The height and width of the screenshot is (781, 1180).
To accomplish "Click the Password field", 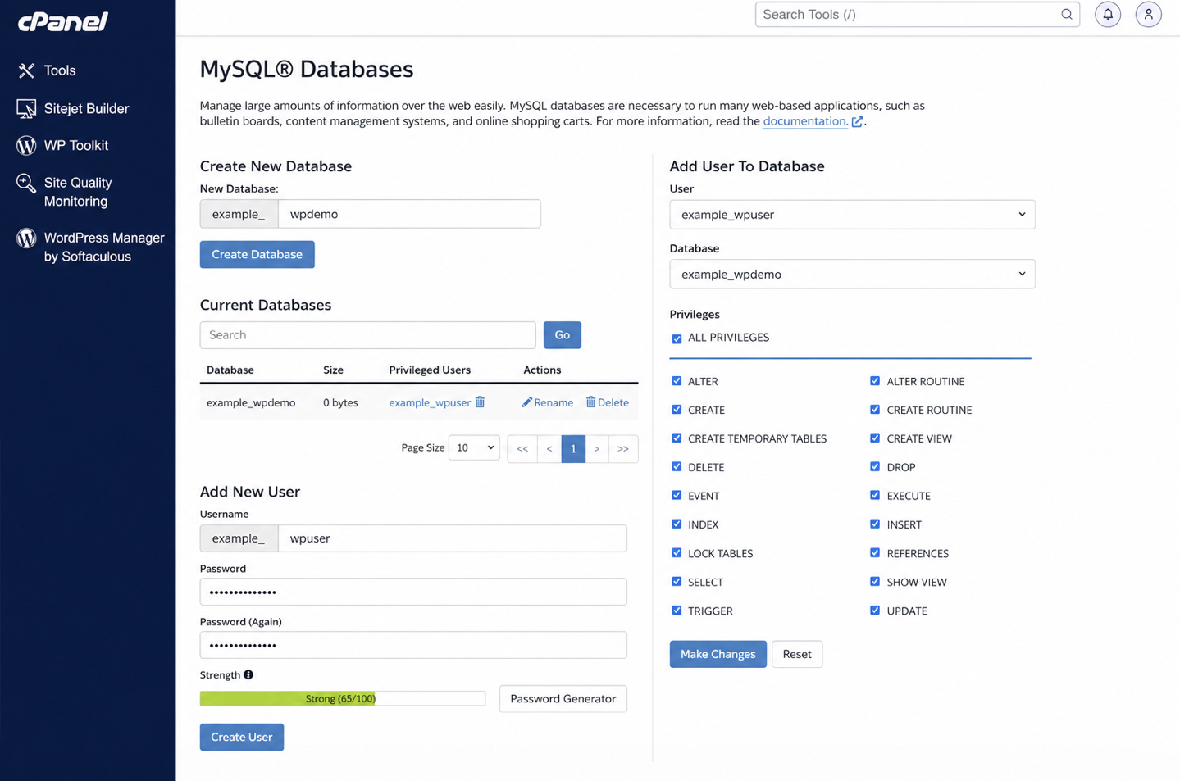I will click(413, 592).
